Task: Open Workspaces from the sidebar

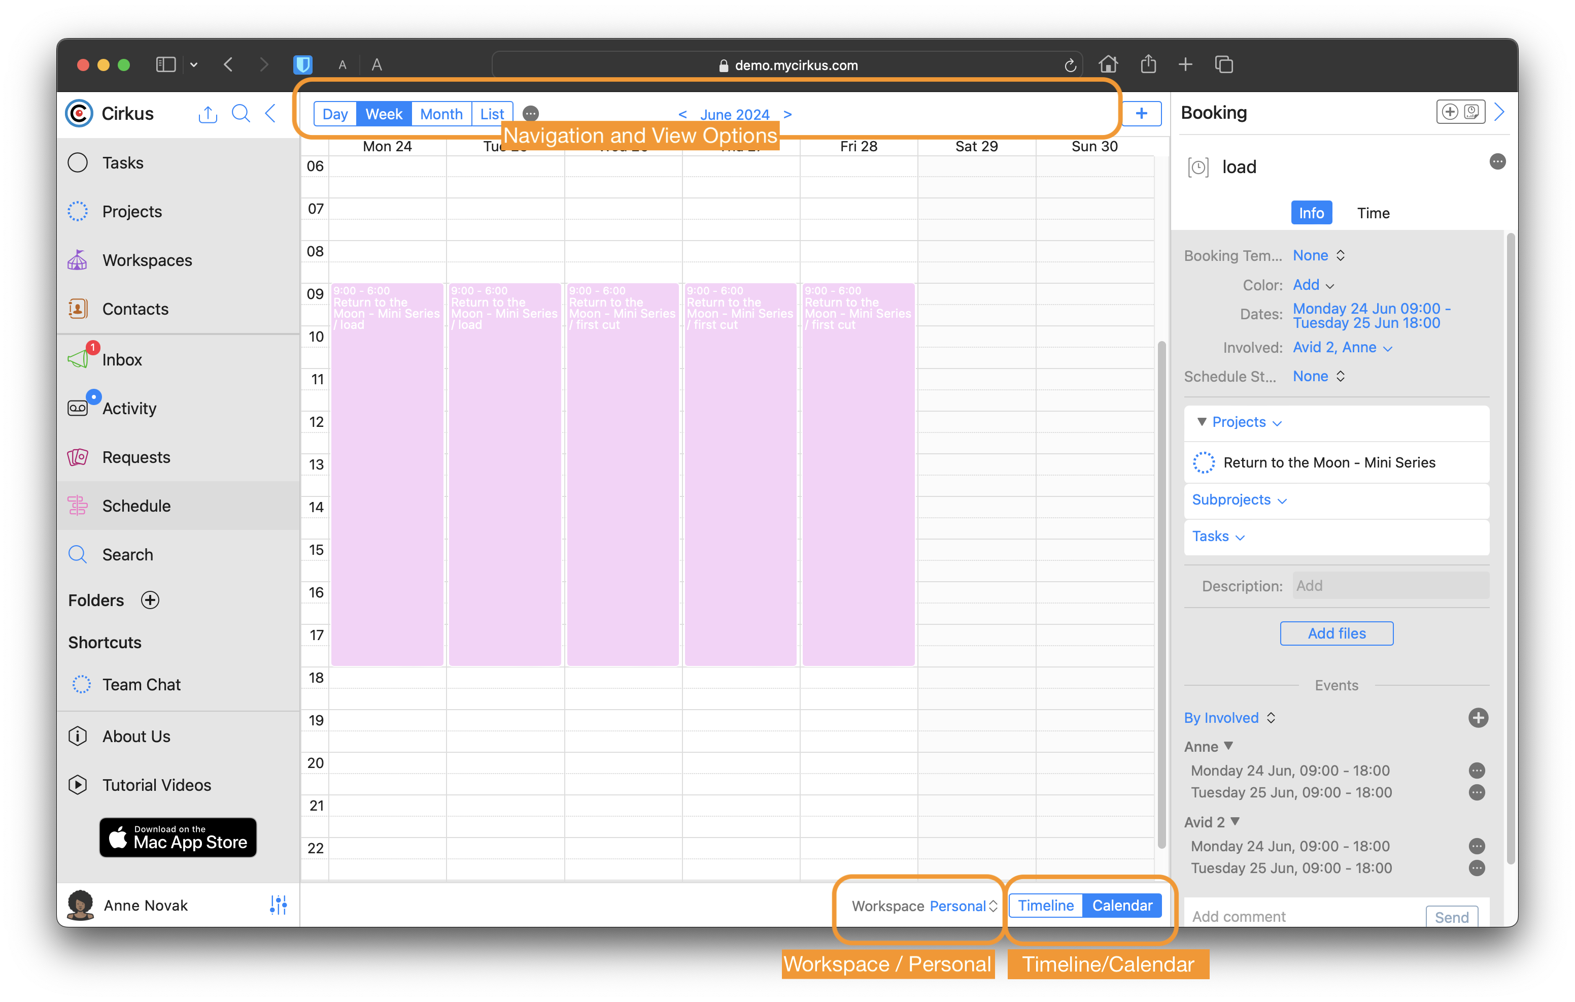Action: point(147,260)
